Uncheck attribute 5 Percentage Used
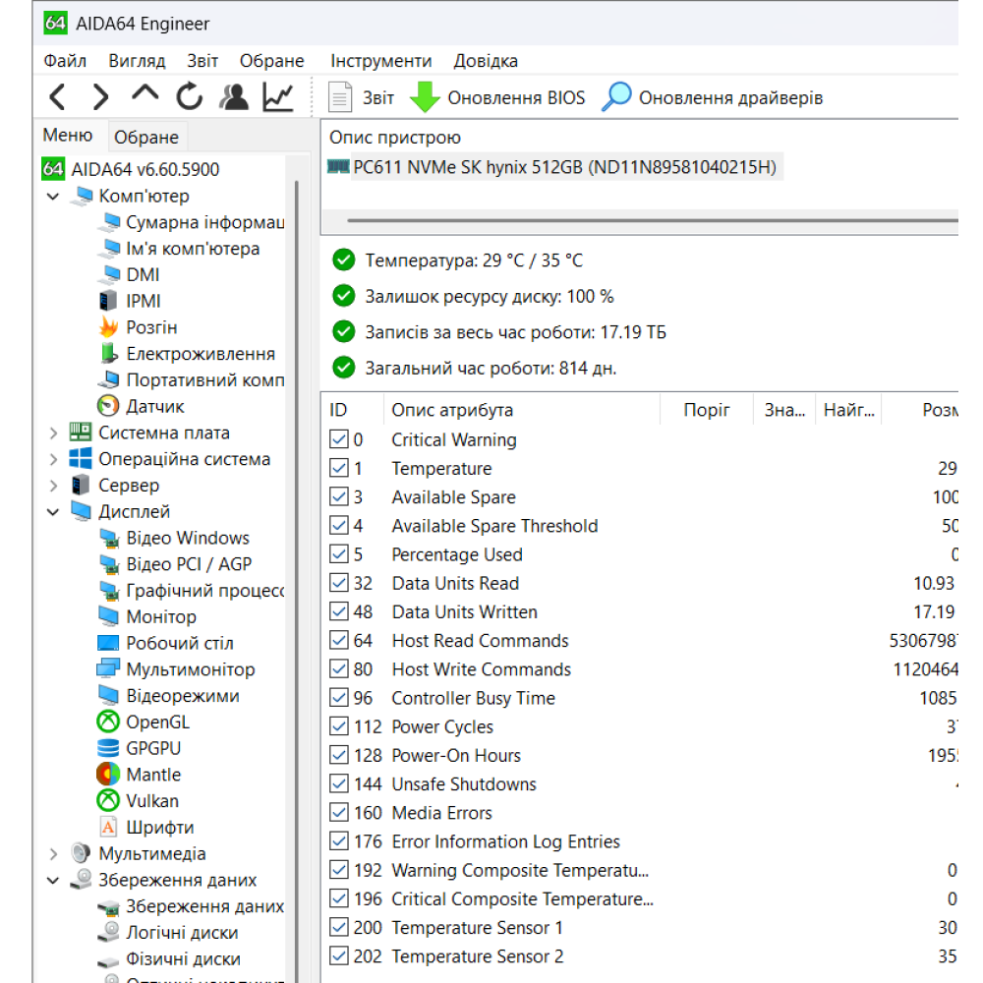This screenshot has width=983, height=983. pos(340,554)
